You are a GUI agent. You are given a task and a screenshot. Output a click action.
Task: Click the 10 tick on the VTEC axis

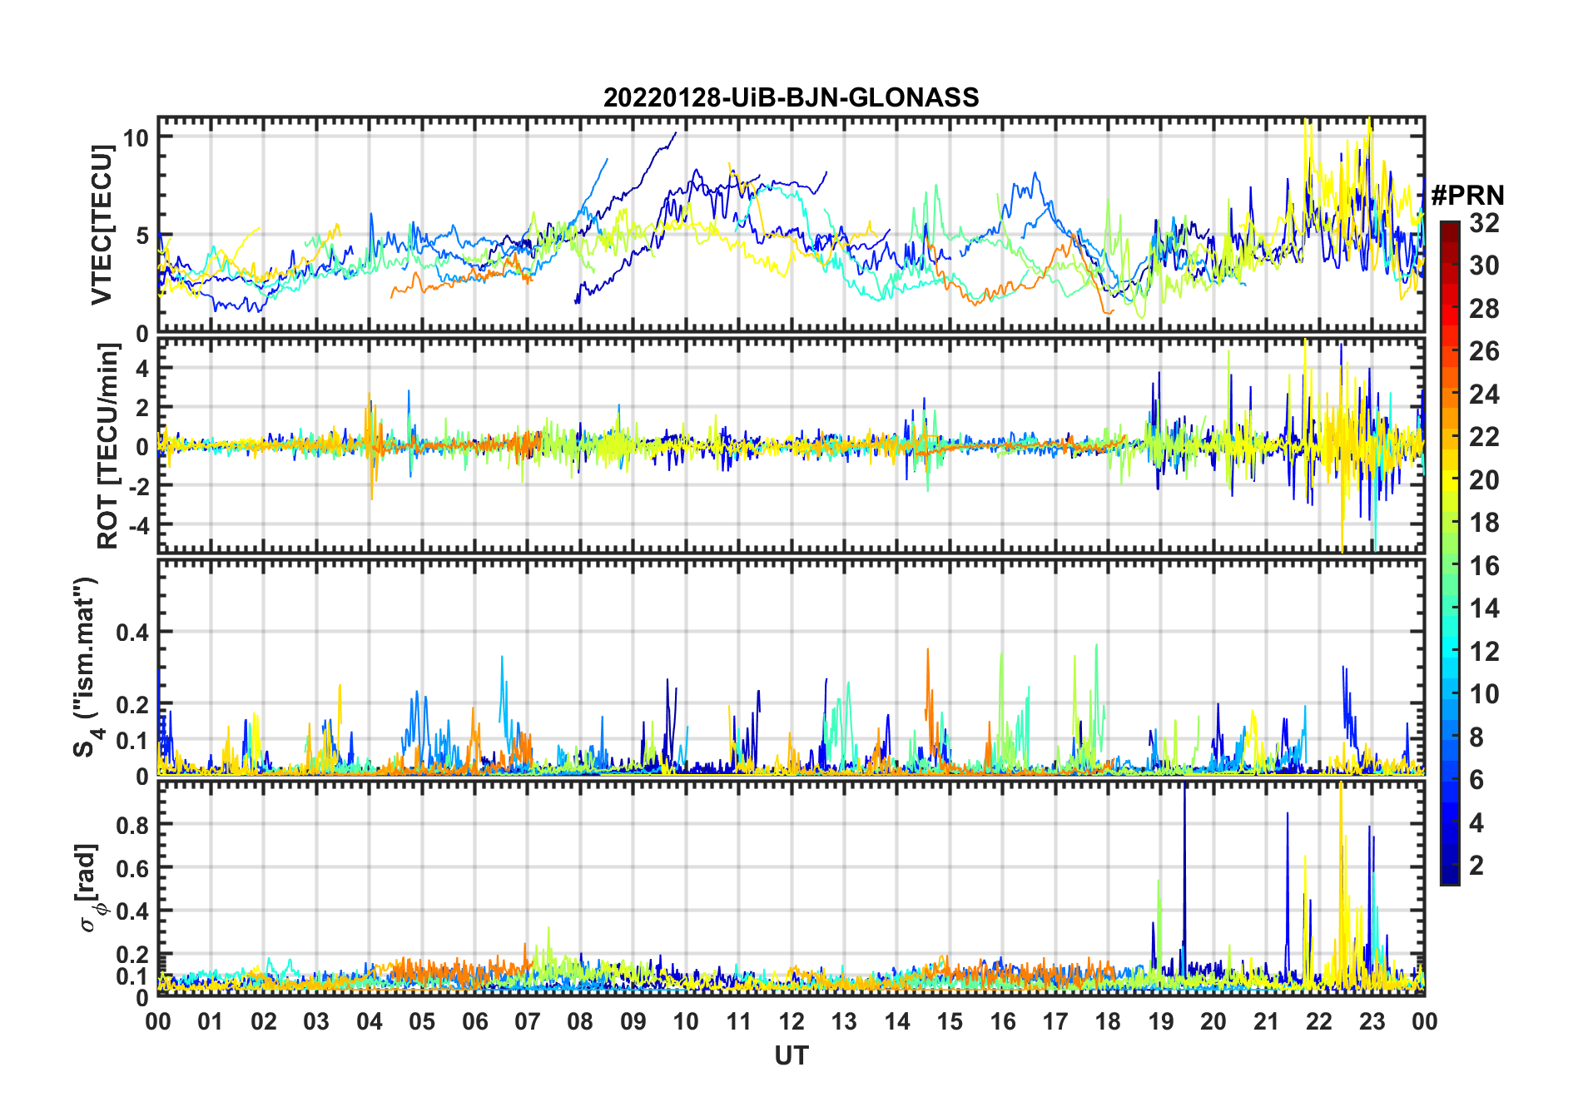tap(136, 137)
